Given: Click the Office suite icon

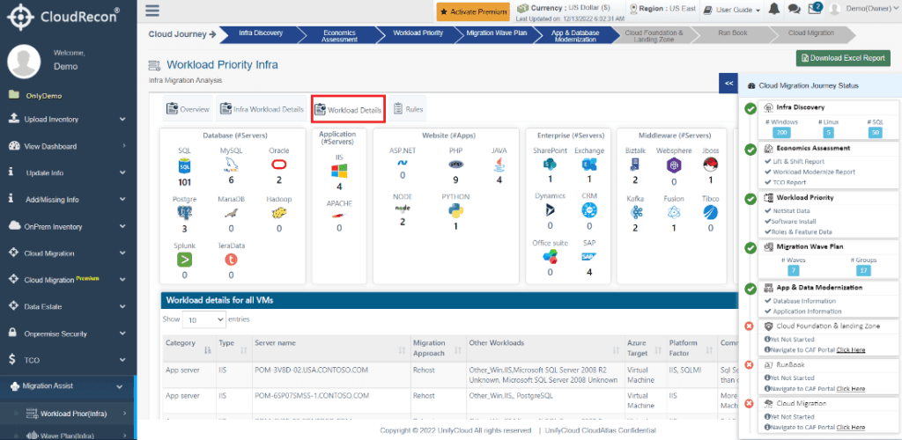Looking at the screenshot, I should (x=550, y=257).
